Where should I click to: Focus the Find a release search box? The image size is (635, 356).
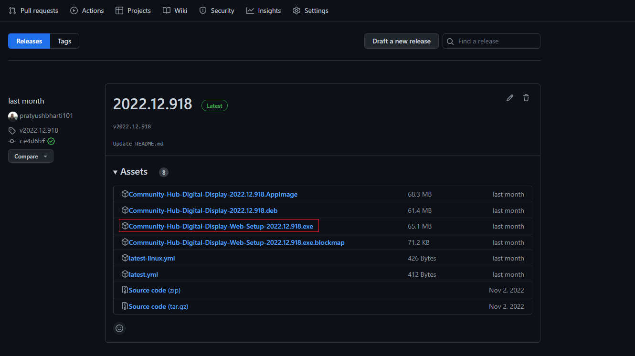pos(491,41)
